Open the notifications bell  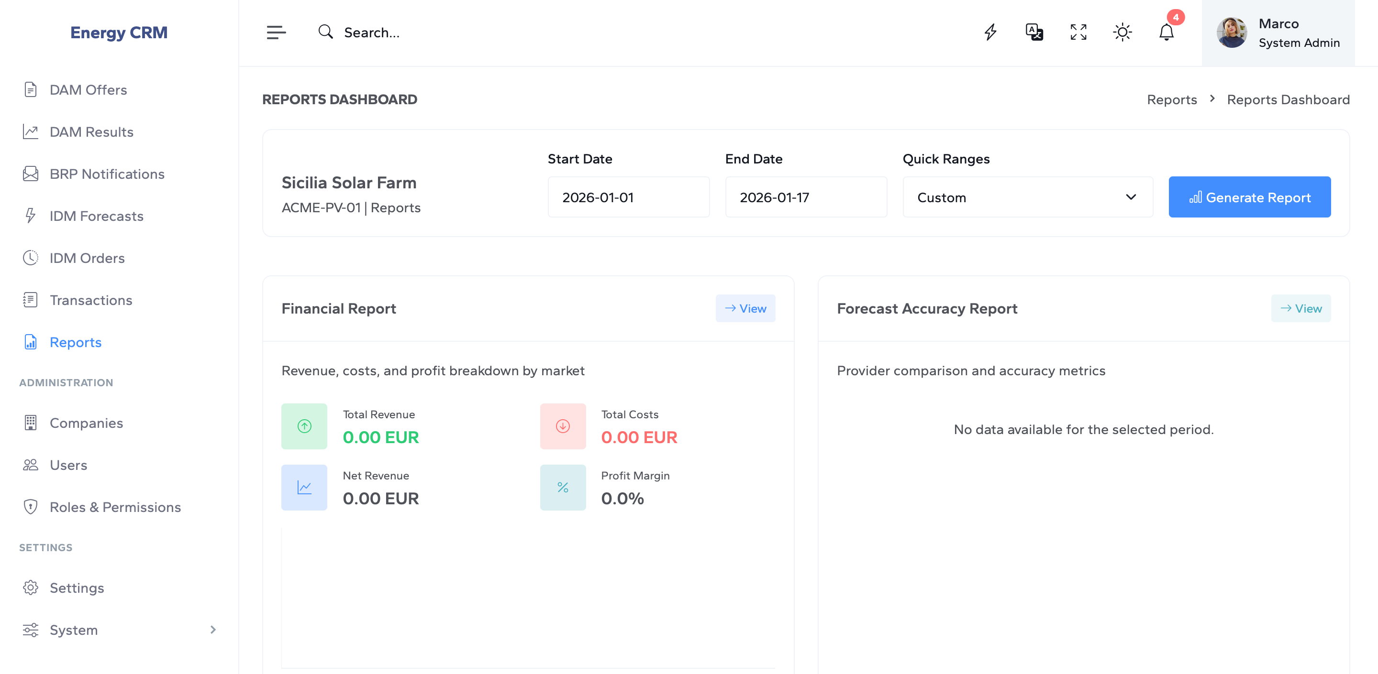[1166, 32]
